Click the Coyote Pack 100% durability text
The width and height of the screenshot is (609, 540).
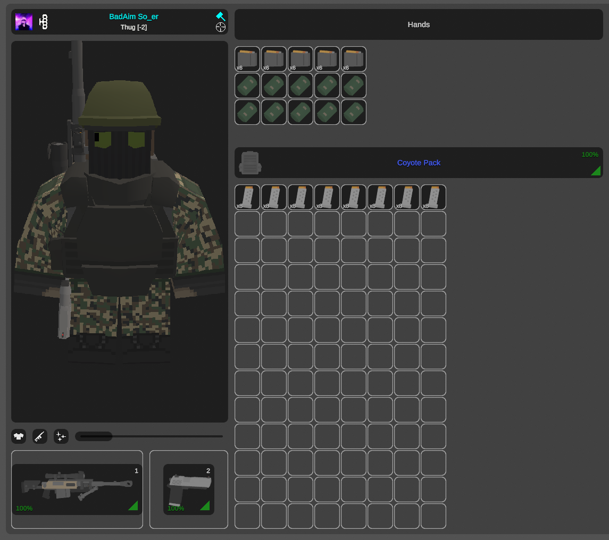pyautogui.click(x=589, y=155)
